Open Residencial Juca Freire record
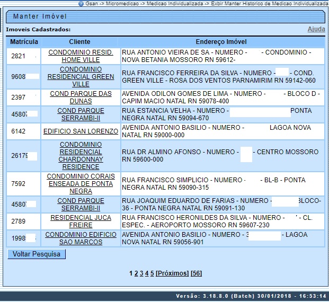 click(x=79, y=221)
